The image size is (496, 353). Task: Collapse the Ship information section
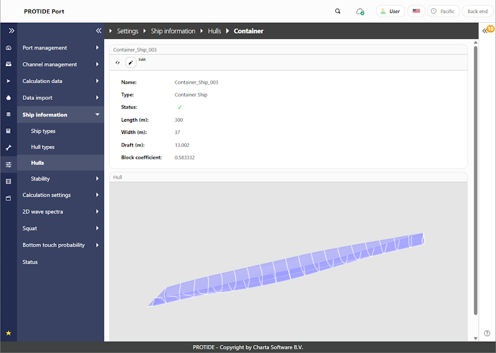click(x=60, y=115)
